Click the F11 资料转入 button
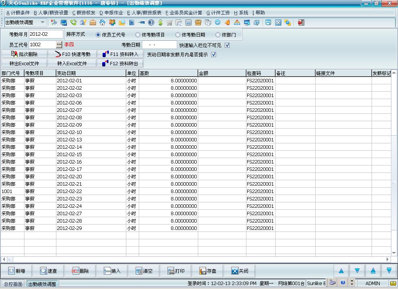This screenshot has height=289, width=398. [x=120, y=54]
